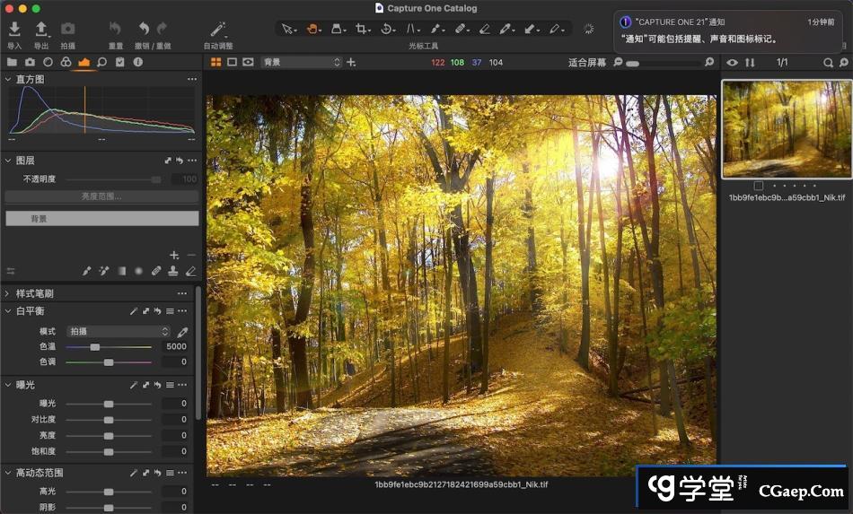The width and height of the screenshot is (853, 514).
Task: Switch to the Library folder tool tab
Action: click(12, 62)
